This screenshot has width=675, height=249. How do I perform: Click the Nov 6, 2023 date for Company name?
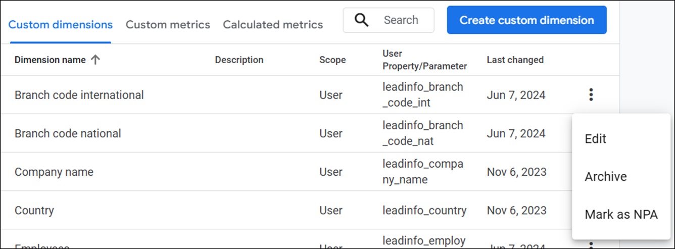click(516, 172)
